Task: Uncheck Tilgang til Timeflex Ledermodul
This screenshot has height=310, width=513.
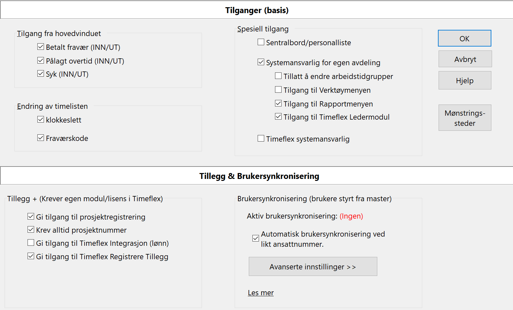Action: pyautogui.click(x=278, y=117)
